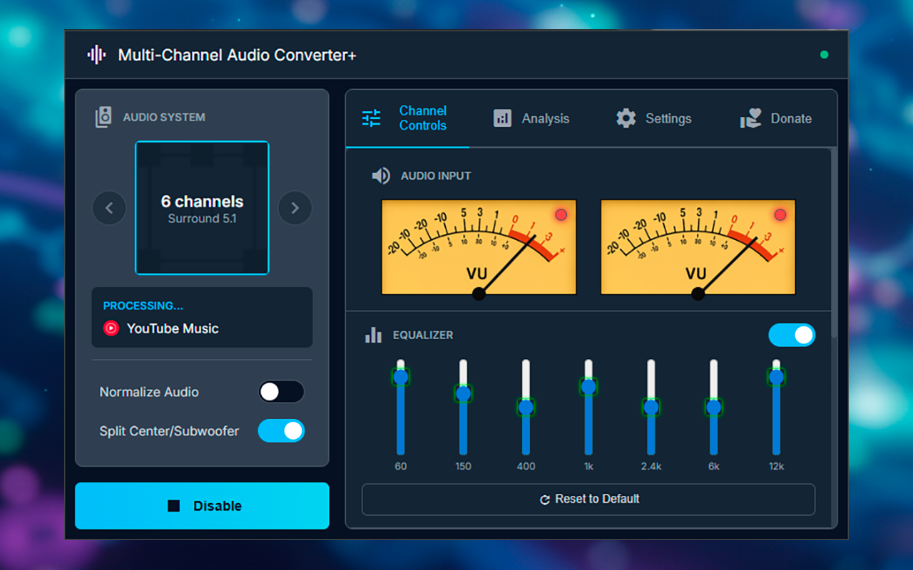Viewport: 913px width, 570px height.
Task: Click the bar-chart icon beside EQUALIZER
Action: tap(373, 335)
